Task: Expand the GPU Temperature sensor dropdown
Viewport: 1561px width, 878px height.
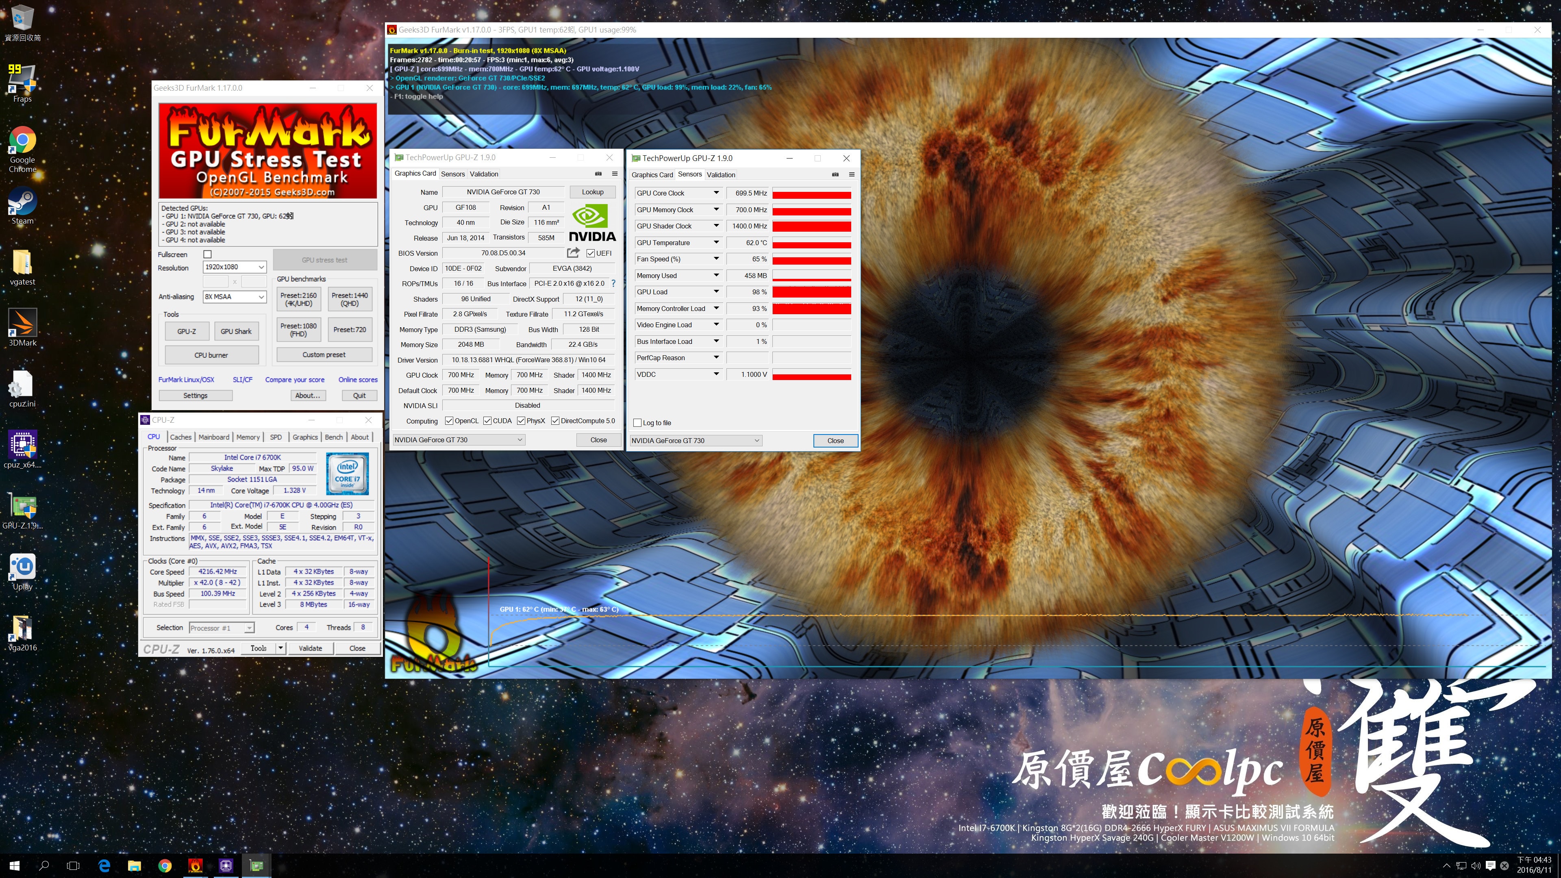Action: (716, 242)
